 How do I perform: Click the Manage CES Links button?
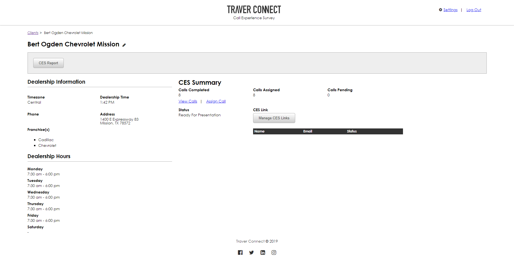(274, 118)
